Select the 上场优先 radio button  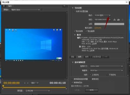90,75
